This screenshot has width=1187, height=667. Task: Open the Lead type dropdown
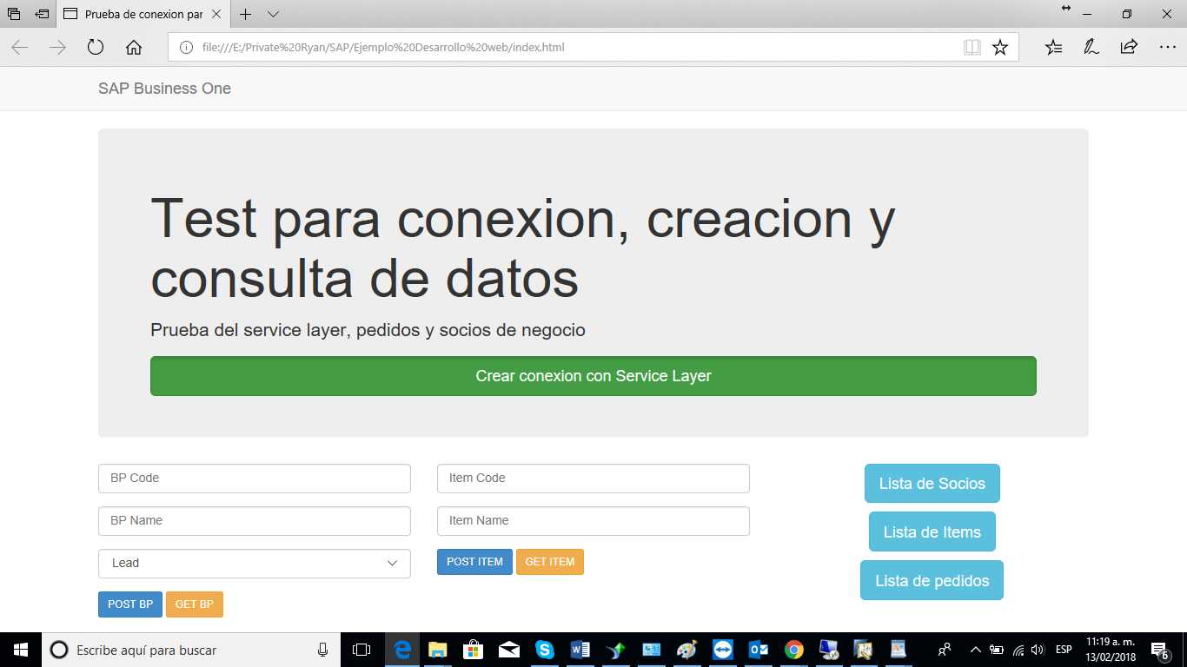pyautogui.click(x=255, y=564)
